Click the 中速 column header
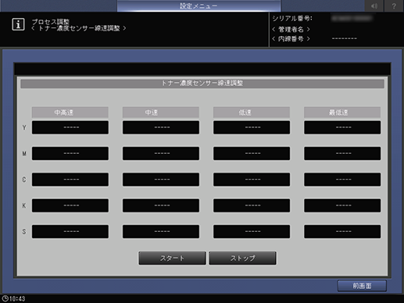The width and height of the screenshot is (404, 303). coord(161,112)
